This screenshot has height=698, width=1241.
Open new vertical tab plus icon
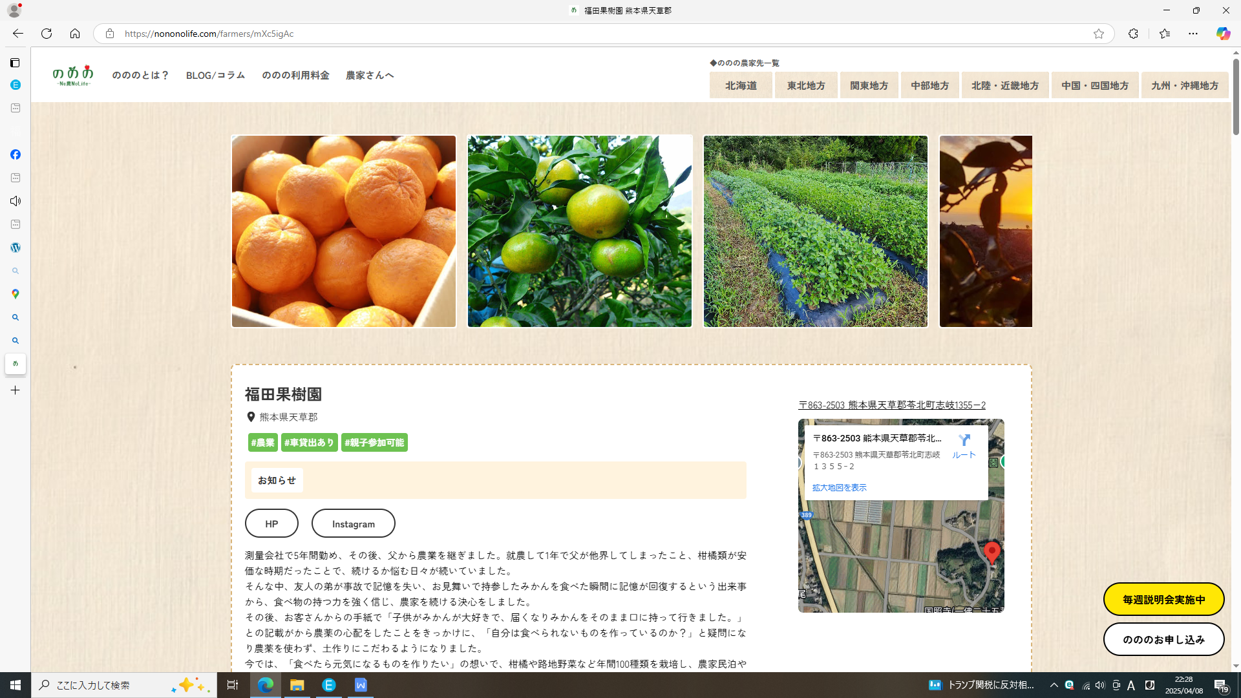(16, 390)
